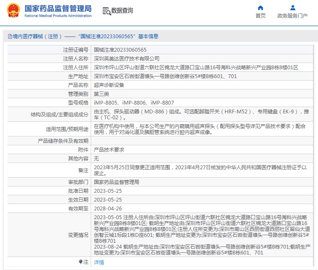Open the 详情 details link
318x270 pixels.
click(x=99, y=262)
